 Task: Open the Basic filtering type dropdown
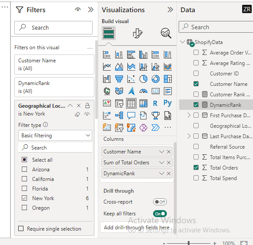(55, 135)
